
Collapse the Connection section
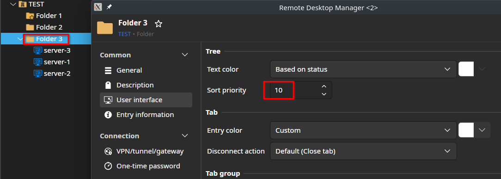(x=185, y=136)
